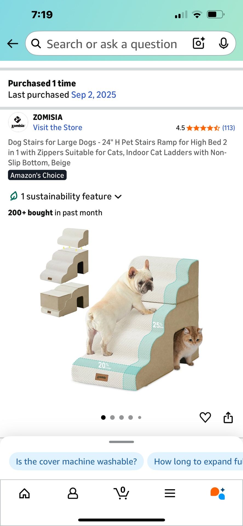Open camera lens search icon

click(x=199, y=43)
